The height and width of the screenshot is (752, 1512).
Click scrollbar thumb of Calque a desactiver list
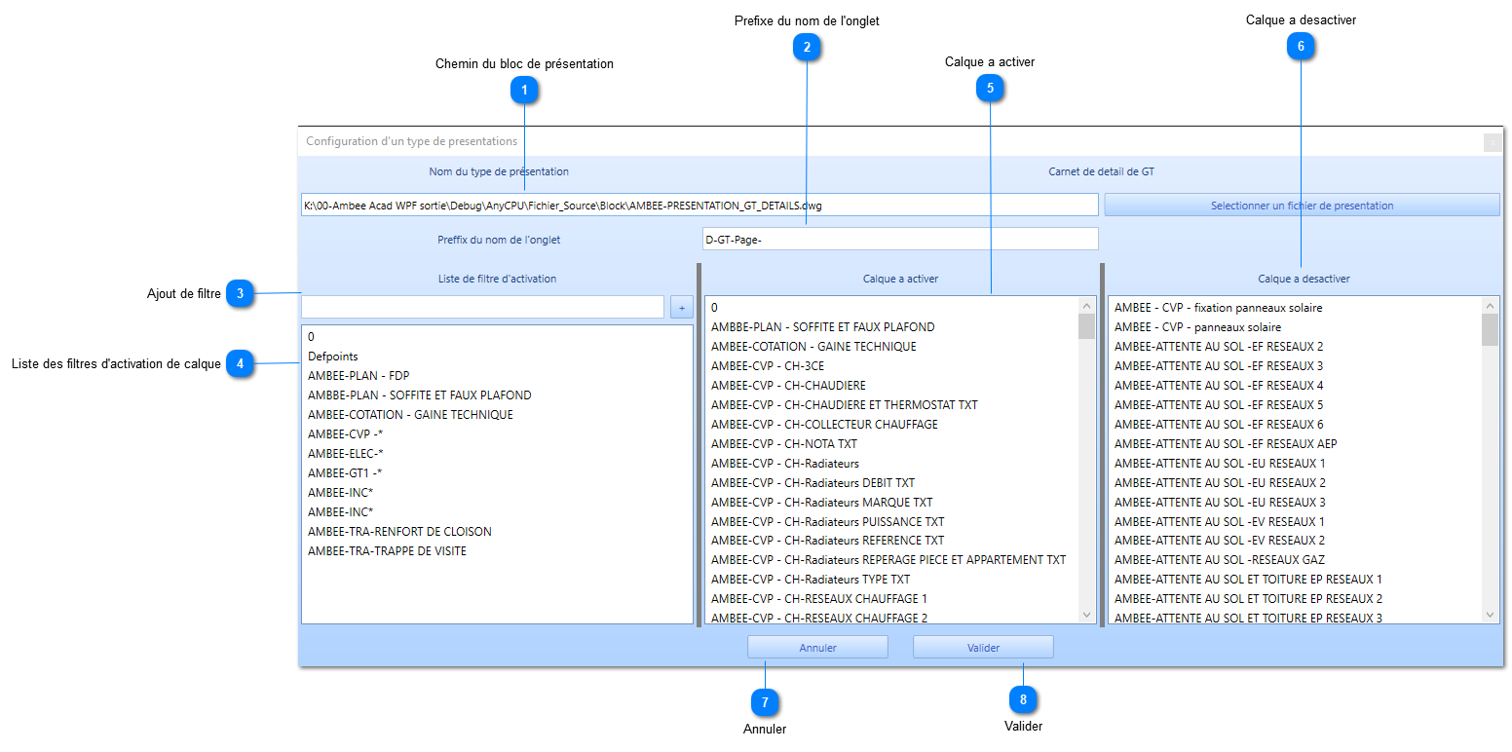tap(1491, 330)
